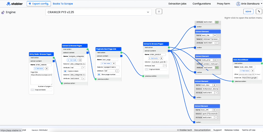Open textContent attribute picker for book_desc
This screenshot has width=263, height=132.
[216, 93]
